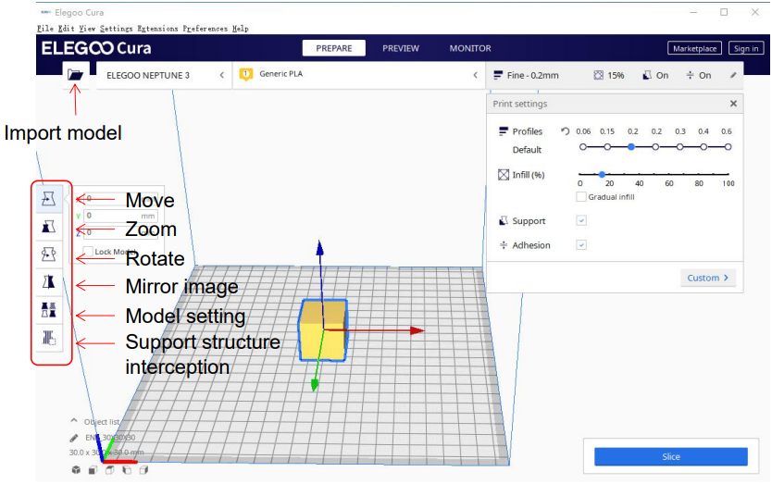Open the File menu
This screenshot has height=484, width=772.
[45, 29]
